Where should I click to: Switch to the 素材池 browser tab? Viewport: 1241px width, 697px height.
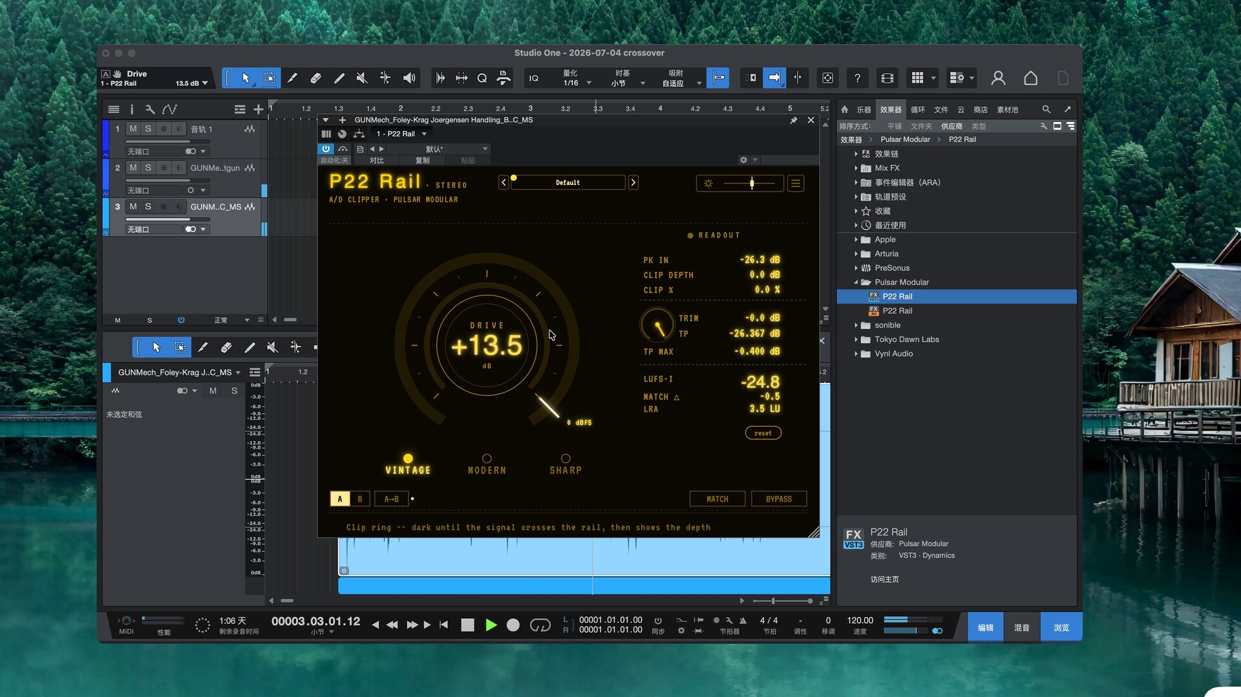pos(1008,110)
